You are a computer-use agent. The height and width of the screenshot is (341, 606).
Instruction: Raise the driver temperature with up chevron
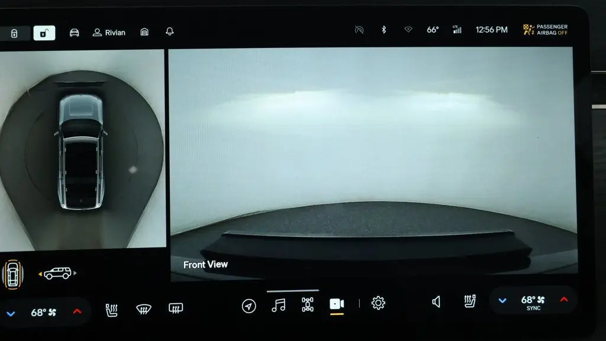pyautogui.click(x=78, y=311)
